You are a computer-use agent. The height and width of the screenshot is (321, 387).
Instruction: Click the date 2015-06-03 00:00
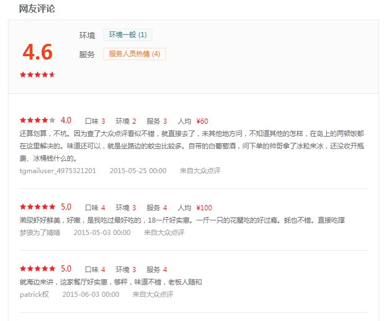click(x=91, y=295)
